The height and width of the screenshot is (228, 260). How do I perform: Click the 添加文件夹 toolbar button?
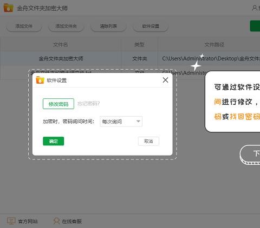(66, 26)
